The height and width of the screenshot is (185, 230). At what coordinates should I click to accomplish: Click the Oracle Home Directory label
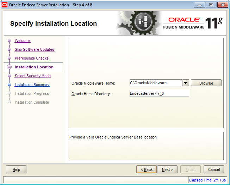click(91, 94)
